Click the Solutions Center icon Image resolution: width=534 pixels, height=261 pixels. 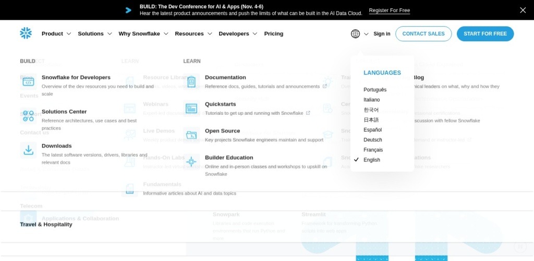[29, 116]
